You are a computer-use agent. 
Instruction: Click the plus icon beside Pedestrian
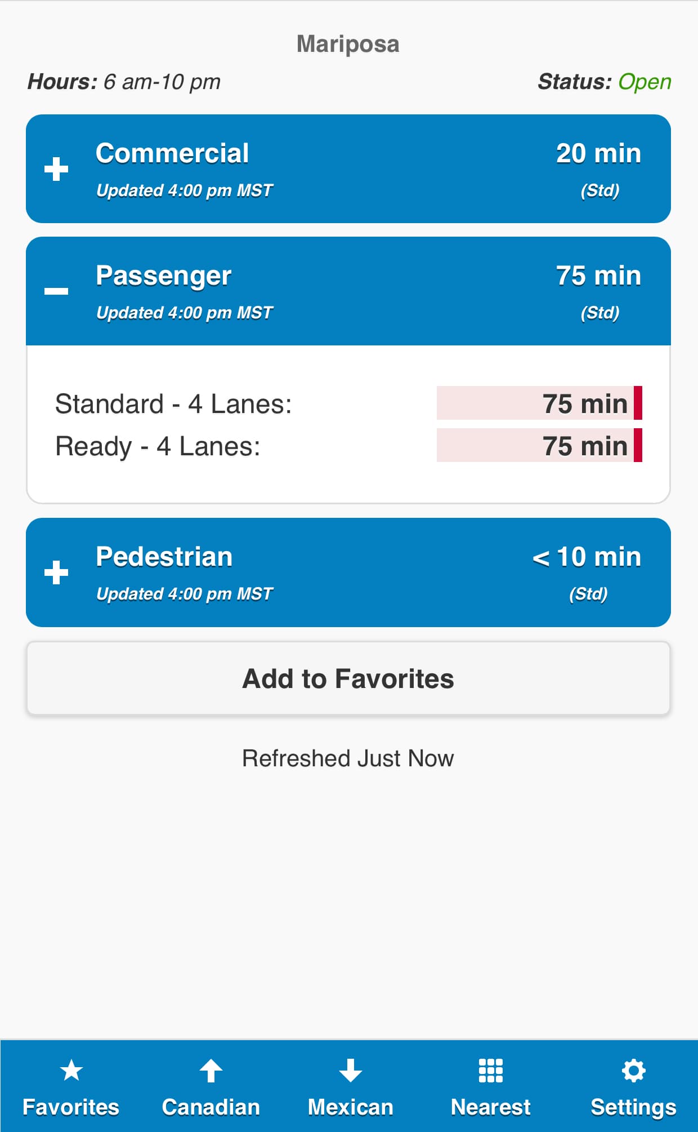coord(56,572)
